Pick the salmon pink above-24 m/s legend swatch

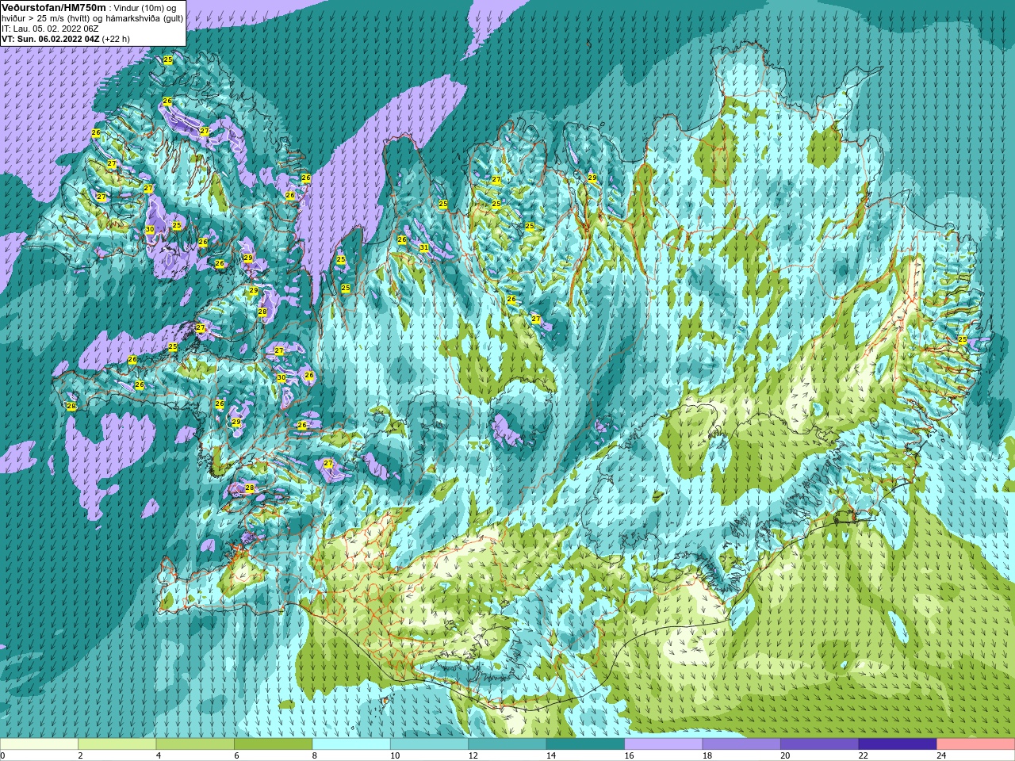click(976, 744)
